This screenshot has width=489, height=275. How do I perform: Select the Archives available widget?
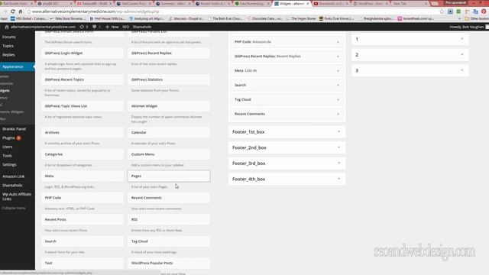click(83, 132)
